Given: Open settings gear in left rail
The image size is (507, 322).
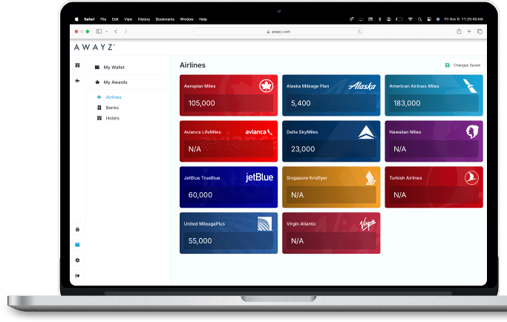Looking at the screenshot, I should (x=78, y=260).
